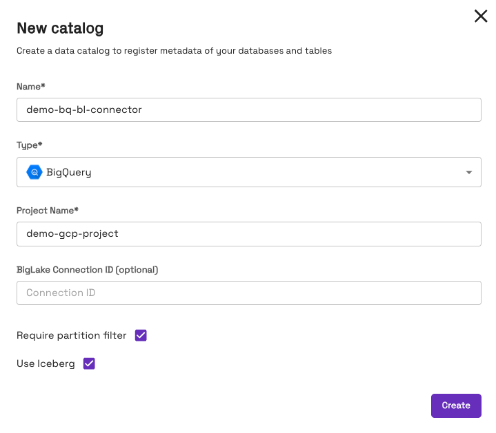Viewport: 496px width, 433px height.
Task: Open the Type selector showing BigQuery
Action: point(248,172)
